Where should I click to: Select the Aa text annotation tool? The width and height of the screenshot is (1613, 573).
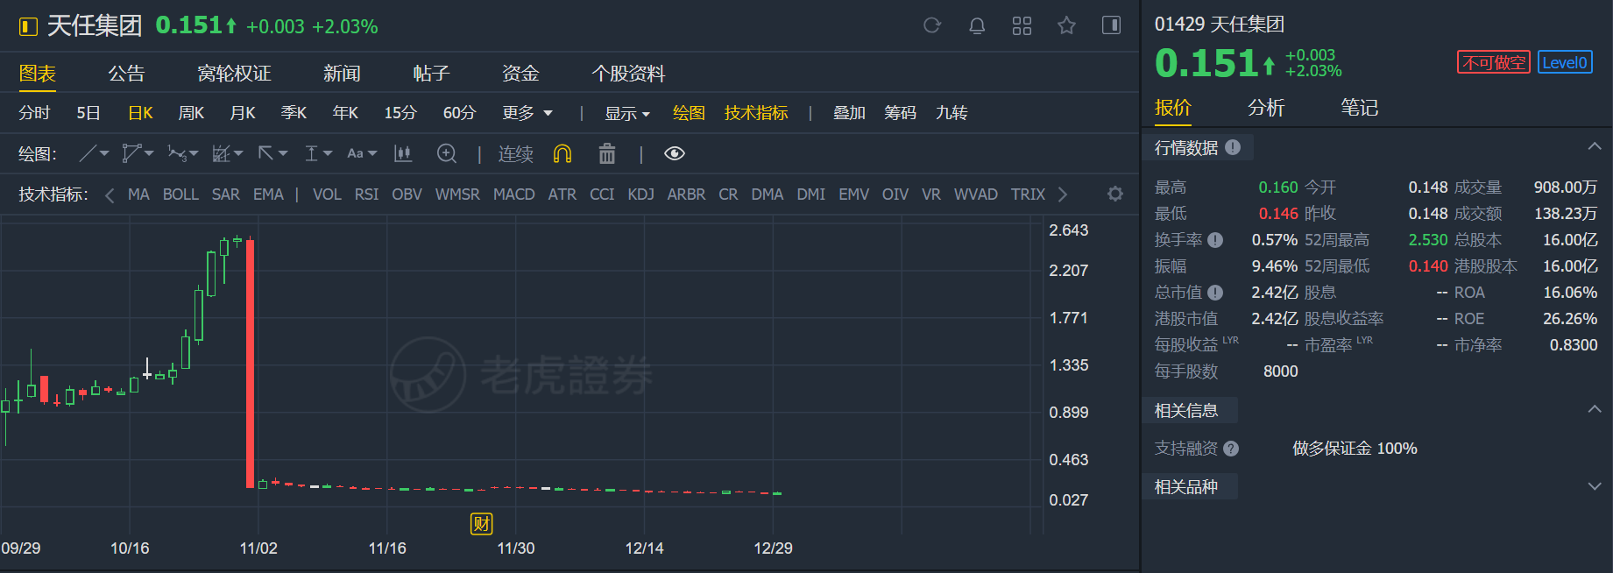coord(355,153)
